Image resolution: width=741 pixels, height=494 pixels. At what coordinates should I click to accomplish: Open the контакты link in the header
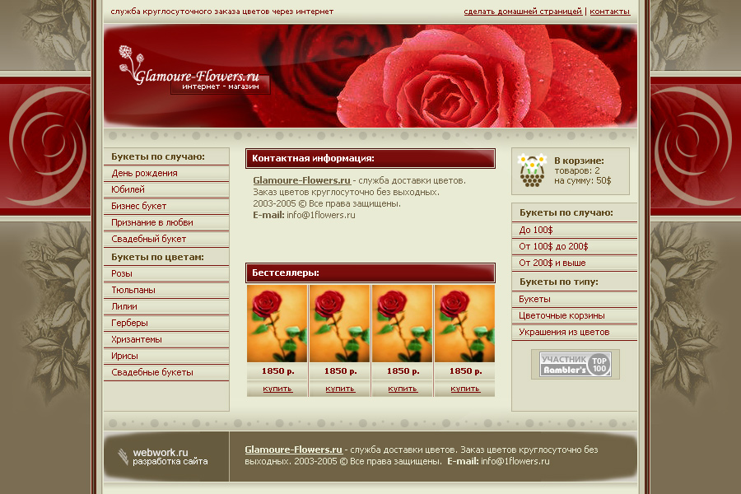click(609, 12)
